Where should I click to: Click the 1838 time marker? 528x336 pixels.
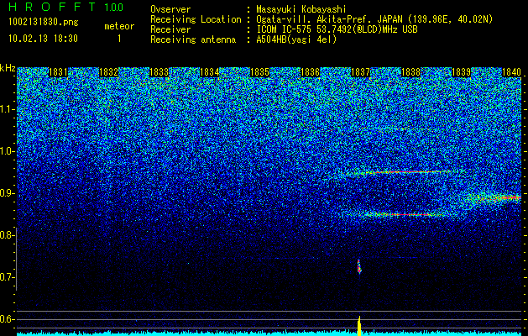(x=410, y=72)
